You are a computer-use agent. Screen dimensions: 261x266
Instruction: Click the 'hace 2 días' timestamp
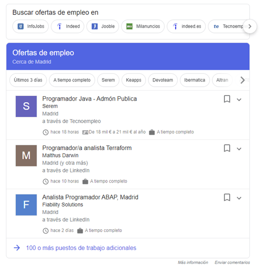click(62, 230)
